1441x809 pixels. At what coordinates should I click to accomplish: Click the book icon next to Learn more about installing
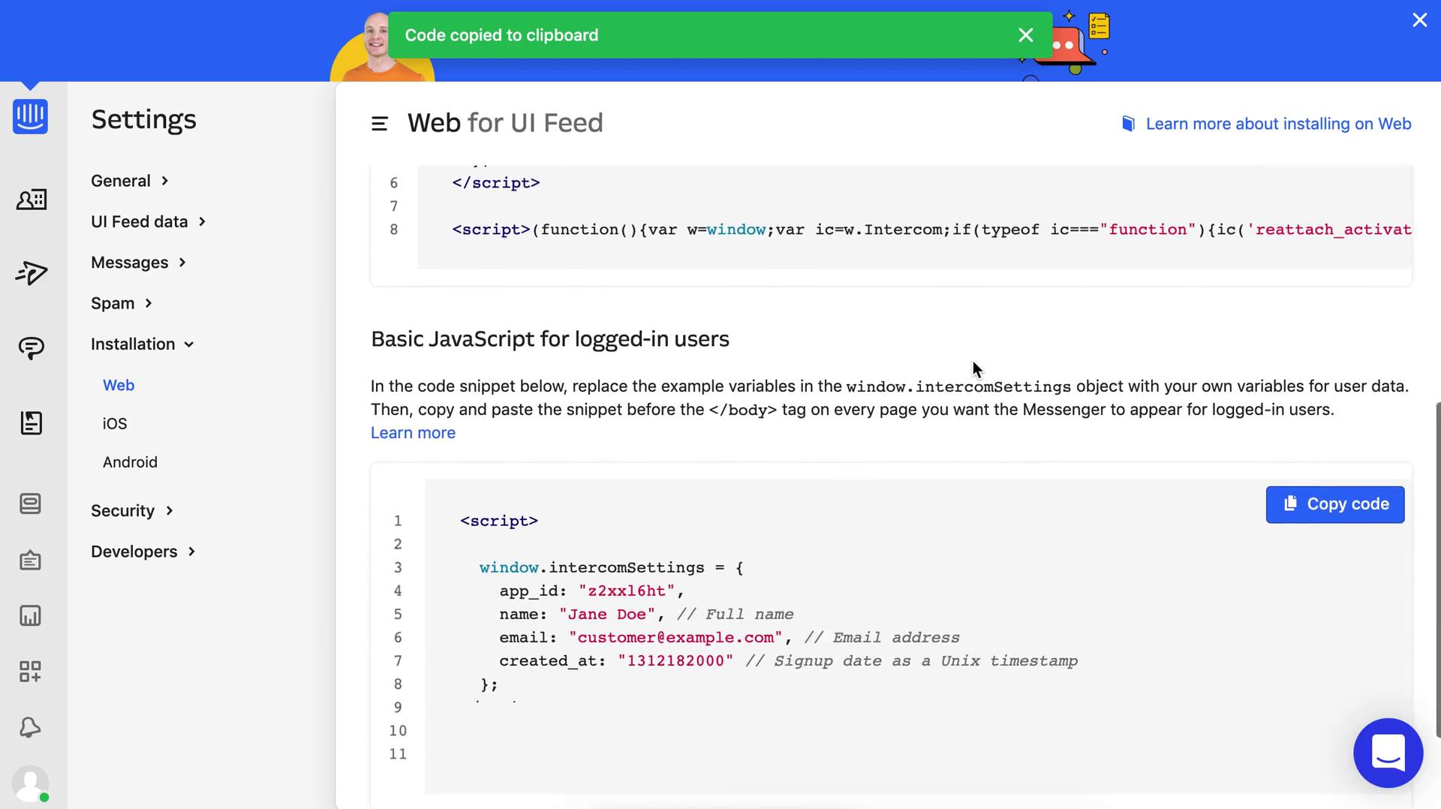(1128, 124)
